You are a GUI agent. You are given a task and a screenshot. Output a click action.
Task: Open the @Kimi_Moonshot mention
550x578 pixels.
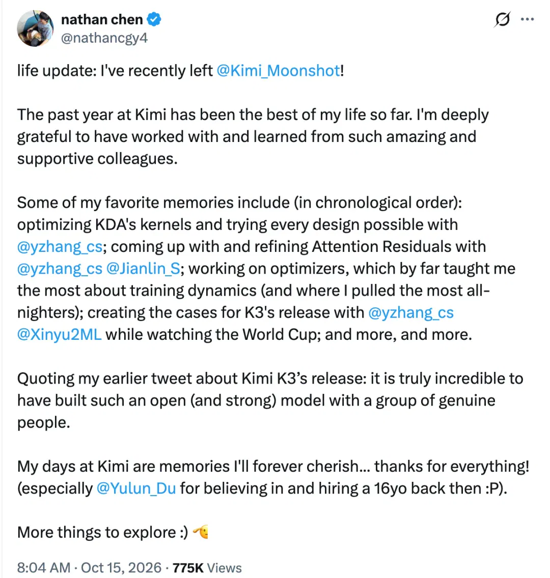pyautogui.click(x=278, y=71)
